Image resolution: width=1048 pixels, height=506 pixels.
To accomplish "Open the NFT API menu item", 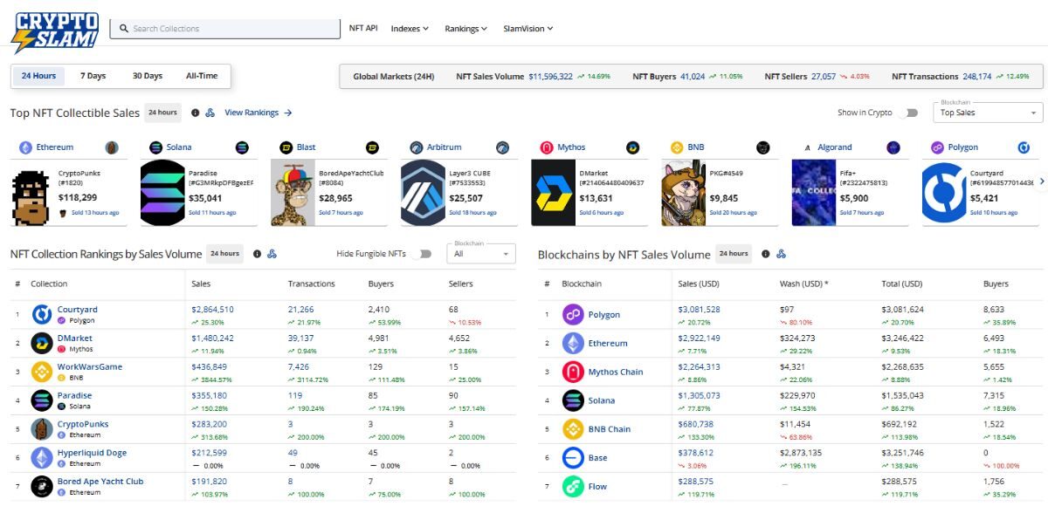I will click(363, 28).
